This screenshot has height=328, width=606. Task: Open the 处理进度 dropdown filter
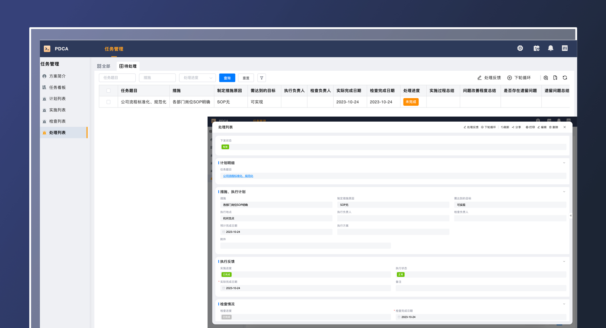197,78
